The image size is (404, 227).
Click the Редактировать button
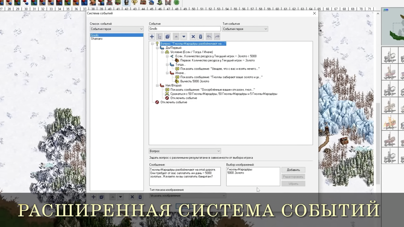293,177
